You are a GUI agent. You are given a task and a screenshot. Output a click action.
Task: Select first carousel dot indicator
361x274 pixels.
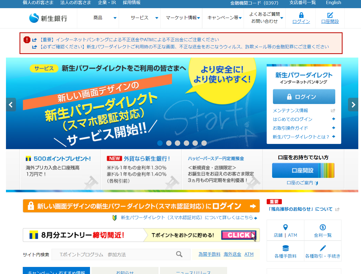(160, 143)
